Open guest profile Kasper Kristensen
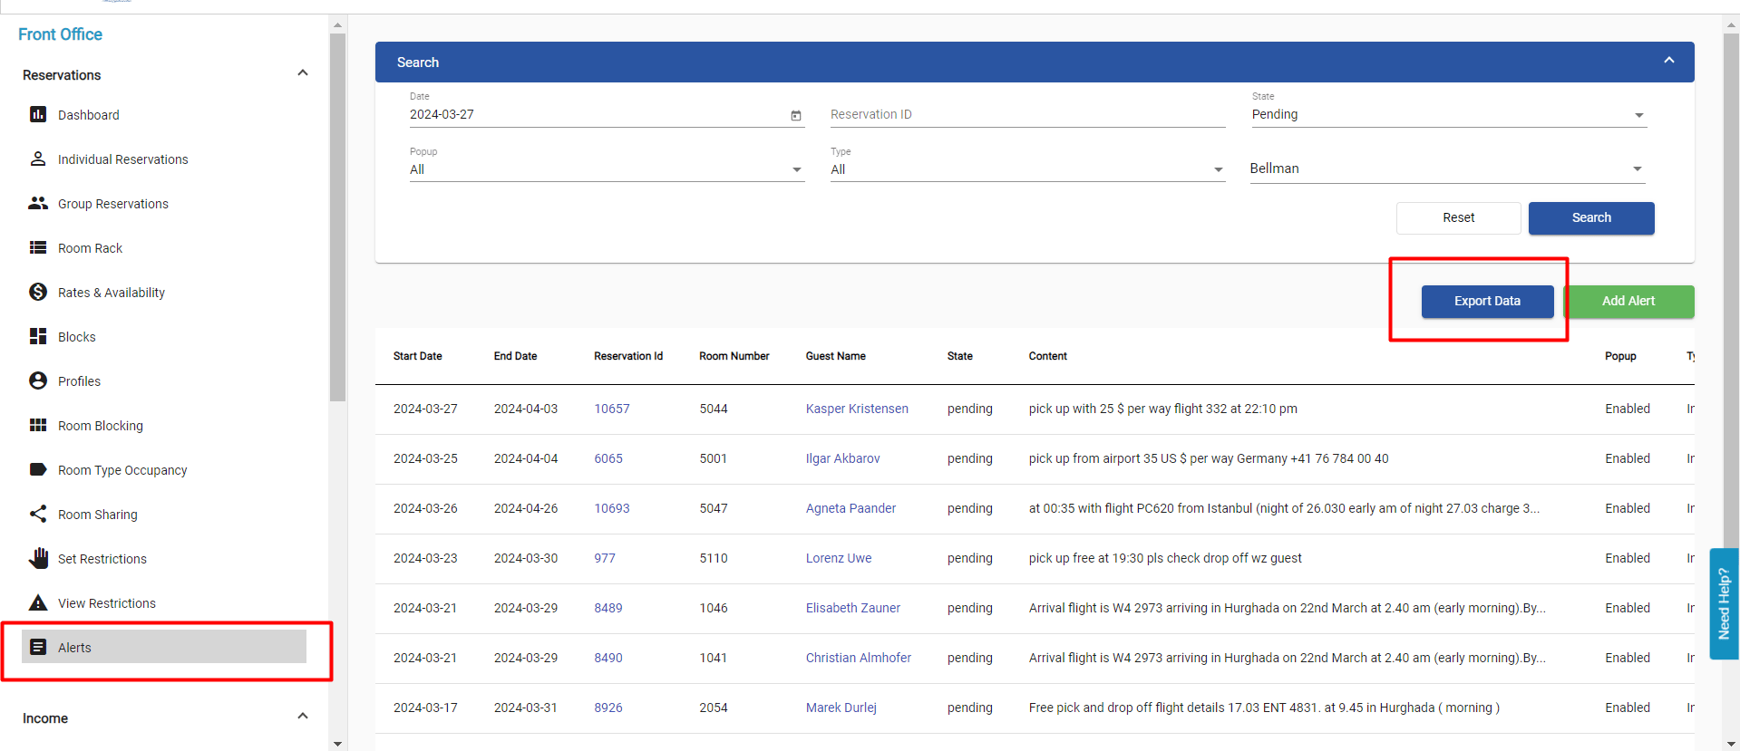Screen dimensions: 1740x751 (857, 409)
